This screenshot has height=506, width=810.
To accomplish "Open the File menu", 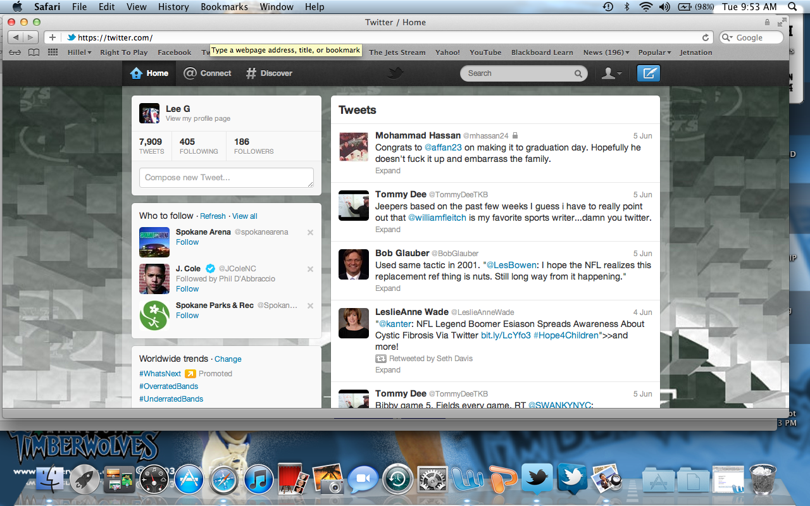I will (79, 7).
